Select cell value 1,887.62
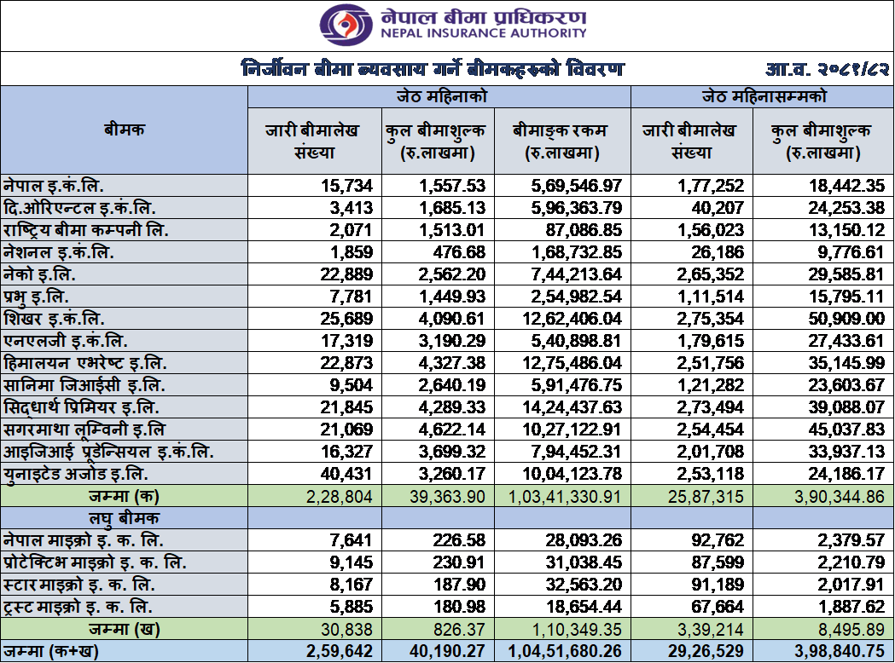The image size is (895, 663). [851, 607]
